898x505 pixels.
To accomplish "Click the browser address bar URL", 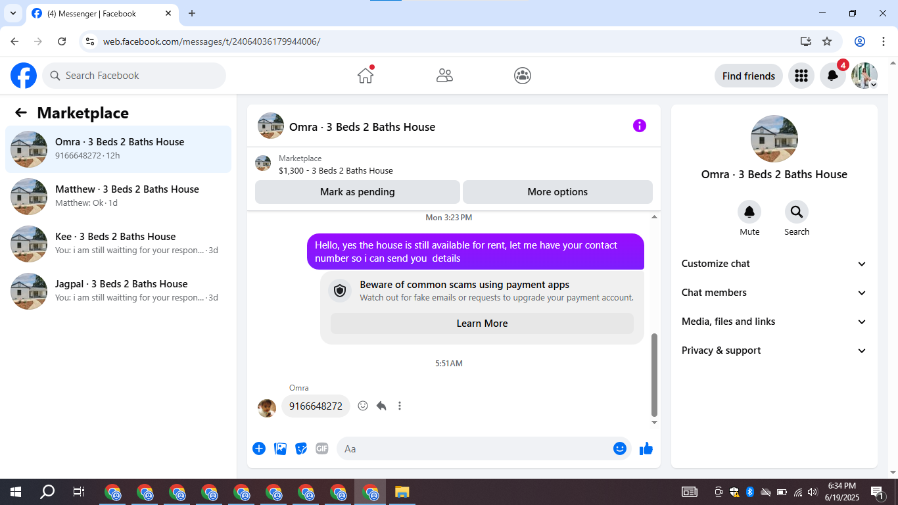I will coord(212,41).
